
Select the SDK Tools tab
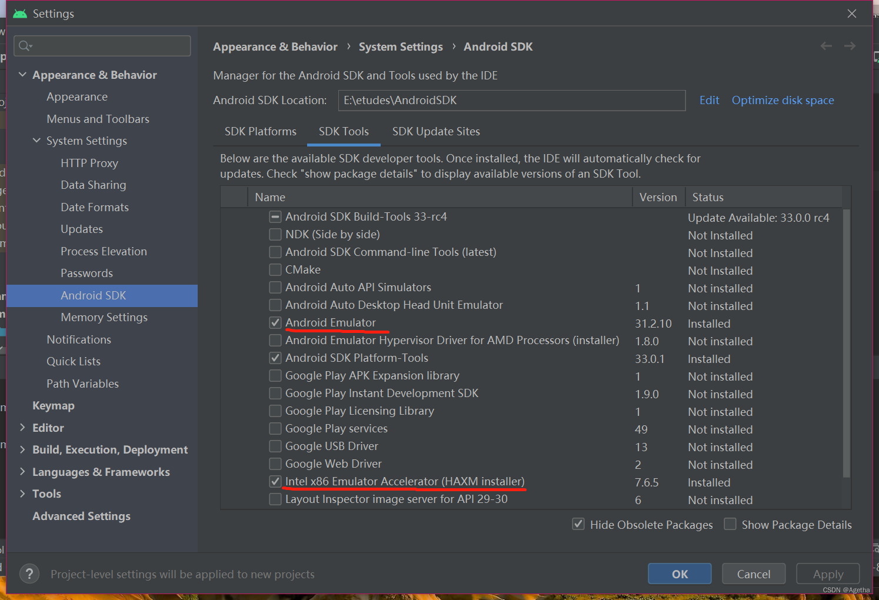344,131
